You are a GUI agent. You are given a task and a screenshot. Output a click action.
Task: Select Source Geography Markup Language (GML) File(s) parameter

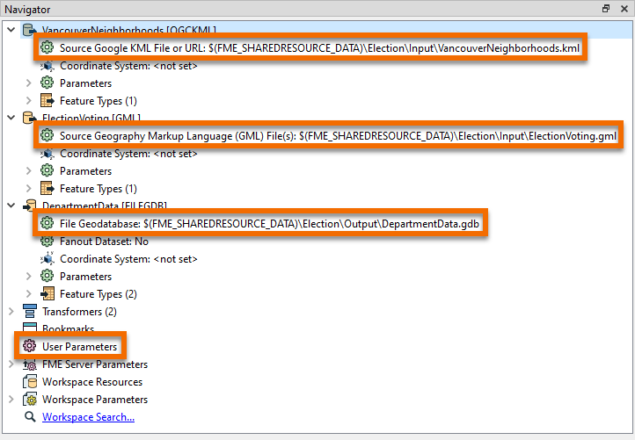point(338,136)
